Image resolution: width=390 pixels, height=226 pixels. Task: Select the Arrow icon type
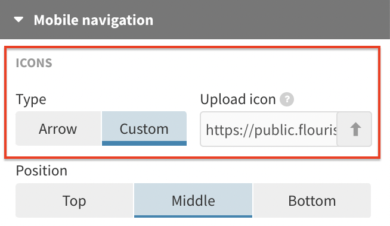tap(58, 128)
